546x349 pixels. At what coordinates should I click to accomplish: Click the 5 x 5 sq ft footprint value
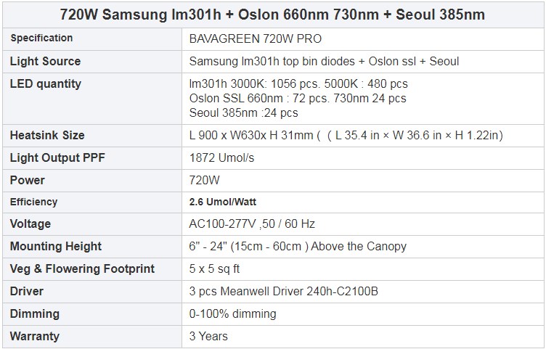tap(214, 268)
